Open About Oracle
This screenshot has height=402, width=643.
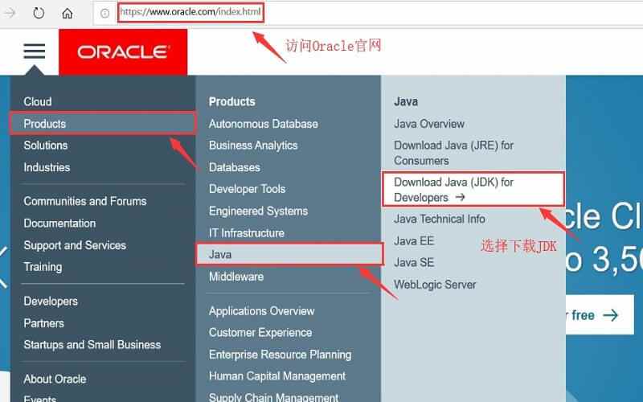pos(55,379)
